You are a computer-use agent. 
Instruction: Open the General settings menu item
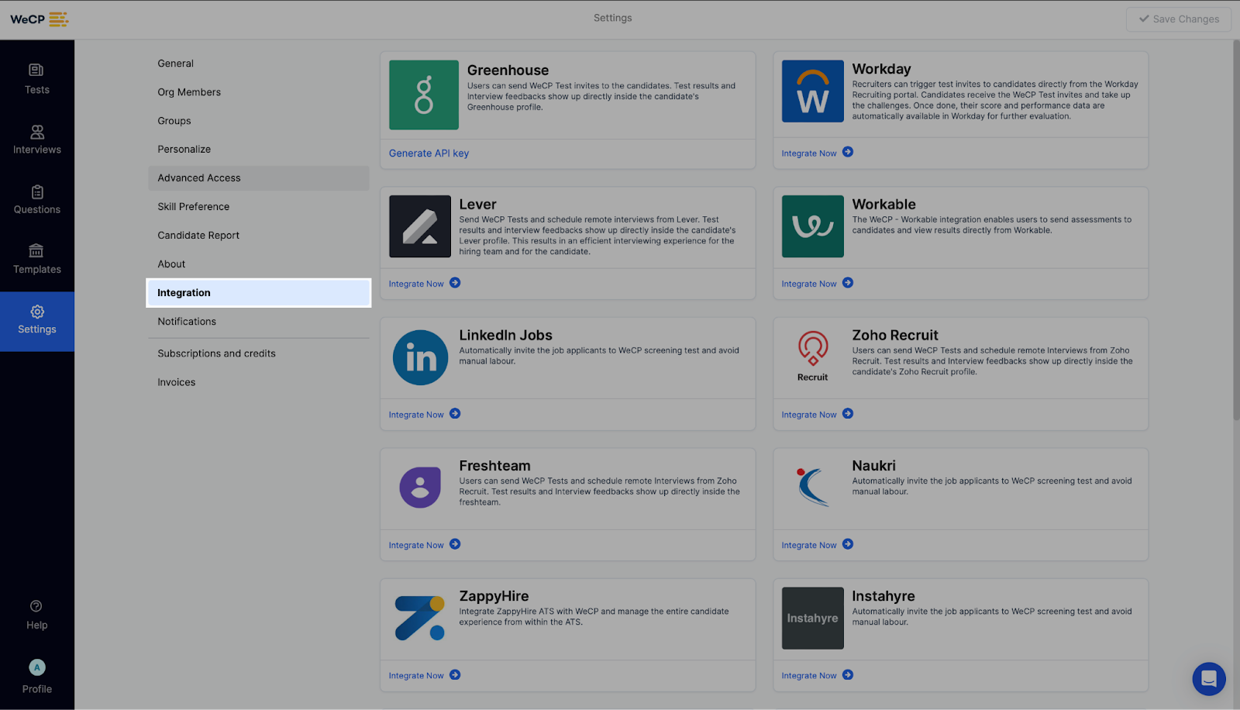(x=259, y=64)
